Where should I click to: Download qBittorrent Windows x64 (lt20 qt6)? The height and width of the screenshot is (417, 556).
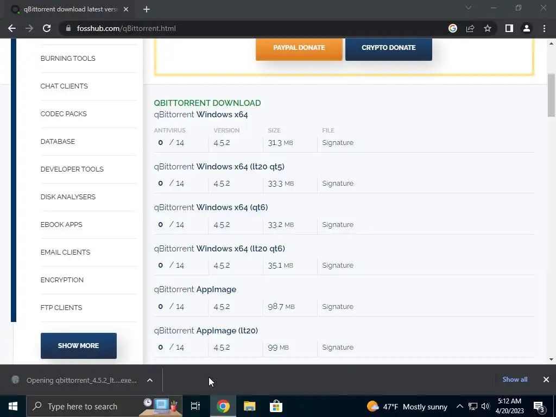pos(219,249)
